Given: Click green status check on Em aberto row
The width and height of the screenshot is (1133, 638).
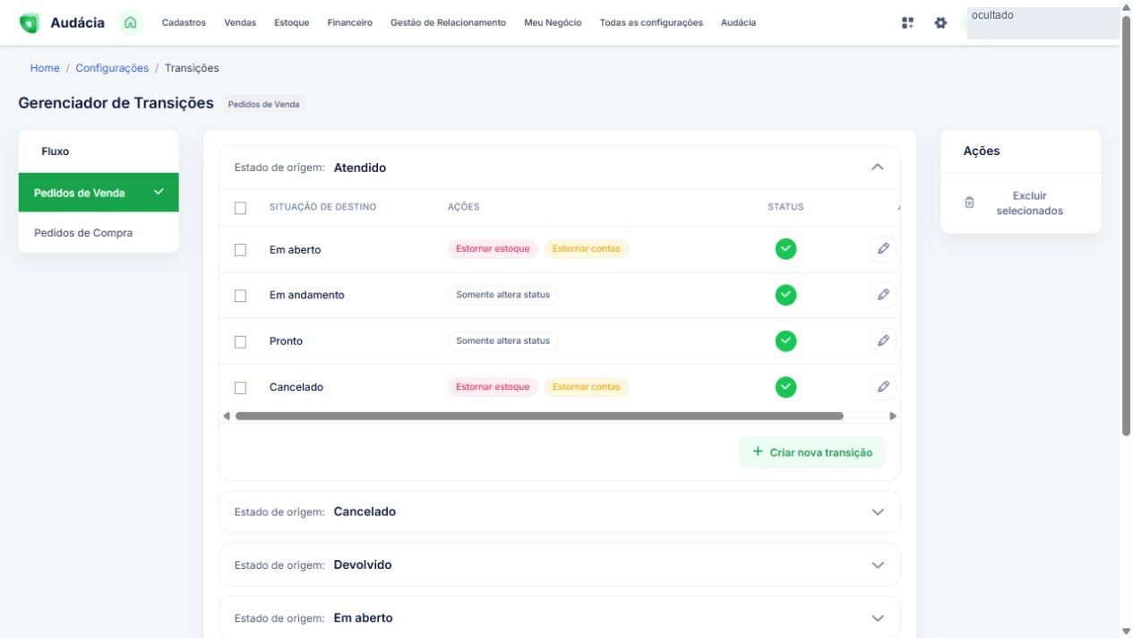Looking at the screenshot, I should coord(785,249).
